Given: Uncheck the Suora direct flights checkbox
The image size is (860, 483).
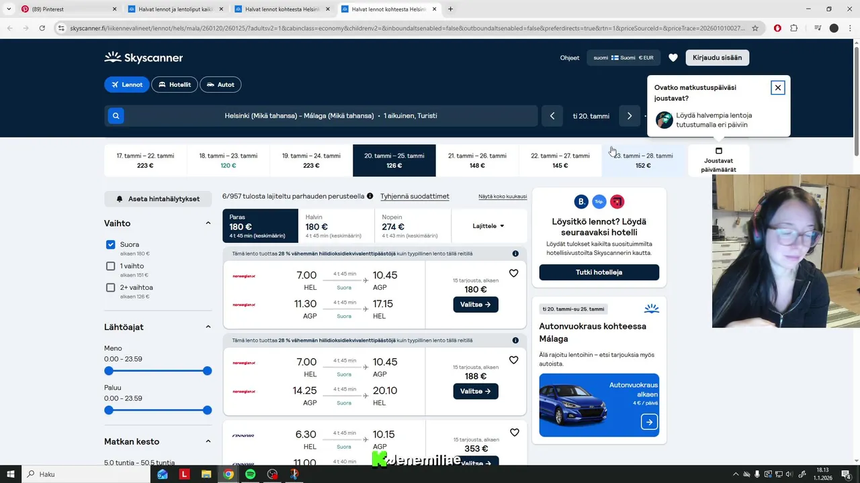Looking at the screenshot, I should (111, 245).
